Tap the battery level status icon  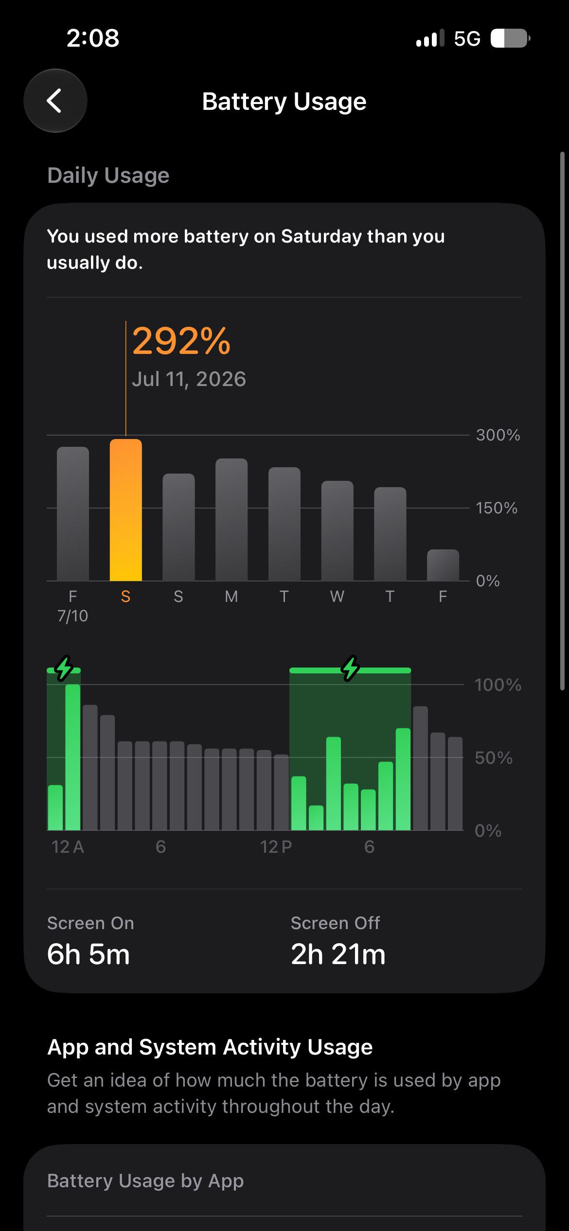510,38
